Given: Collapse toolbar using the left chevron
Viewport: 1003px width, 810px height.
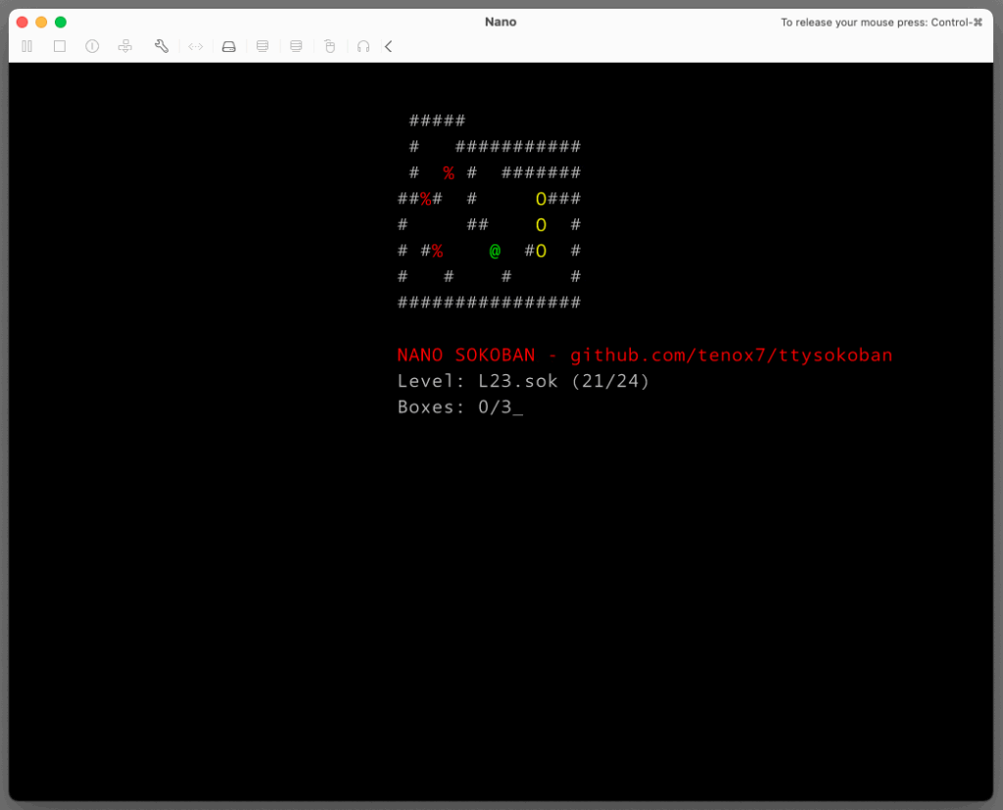Looking at the screenshot, I should pyautogui.click(x=389, y=46).
